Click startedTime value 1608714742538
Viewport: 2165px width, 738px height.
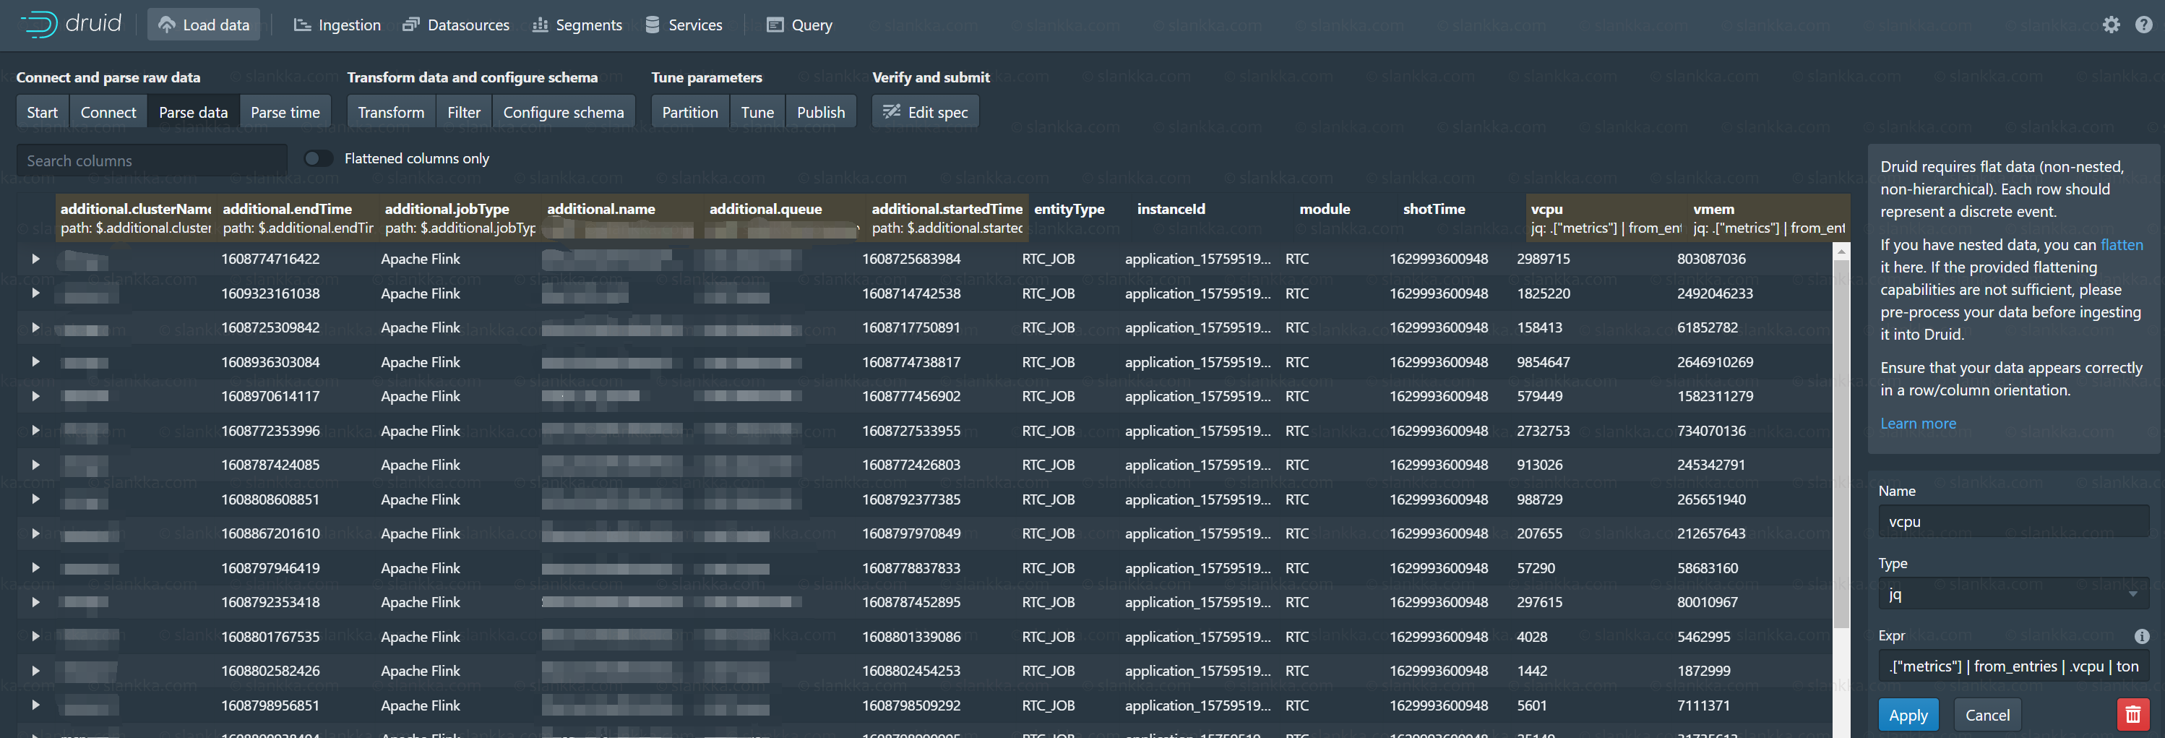[x=911, y=293]
